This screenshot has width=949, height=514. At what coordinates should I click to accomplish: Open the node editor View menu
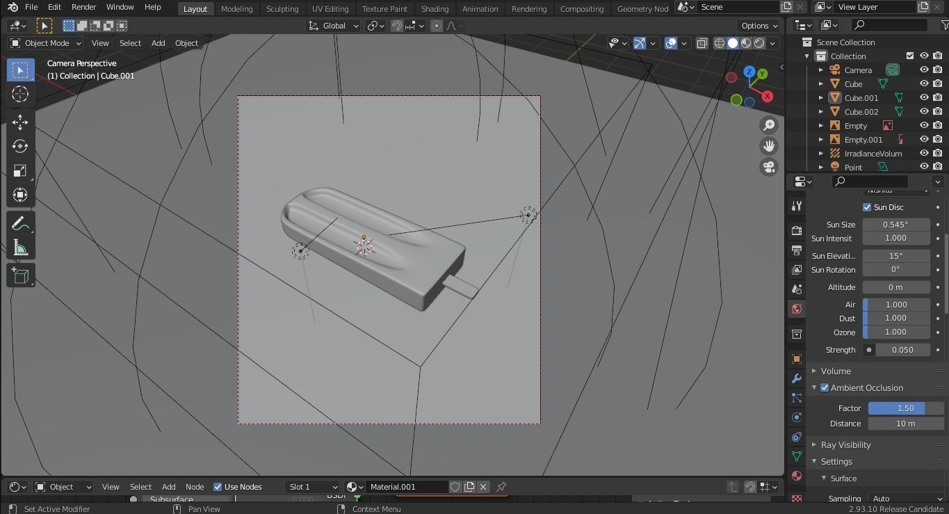pos(111,487)
